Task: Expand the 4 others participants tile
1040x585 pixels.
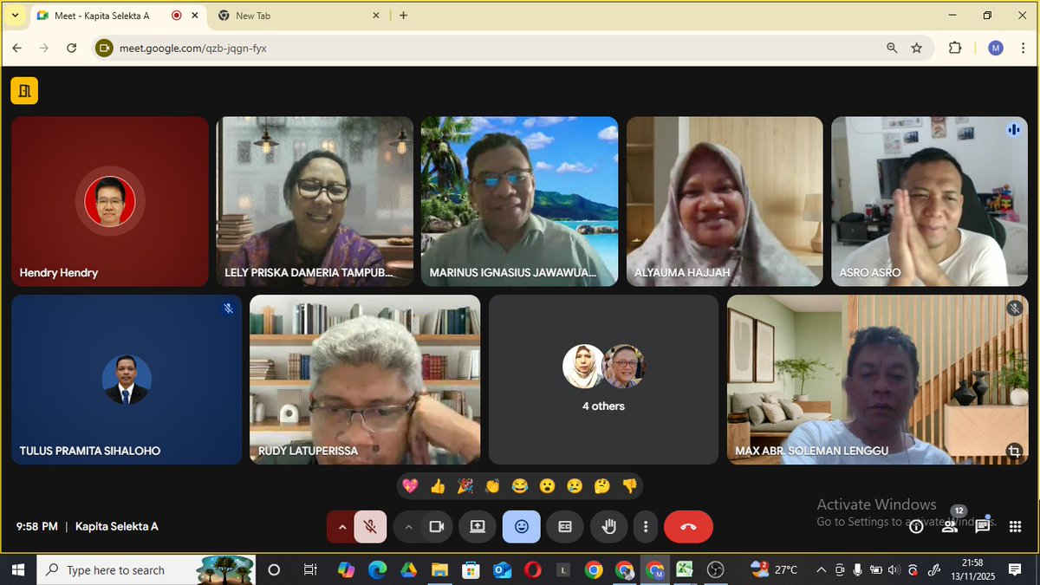Action: [x=603, y=380]
